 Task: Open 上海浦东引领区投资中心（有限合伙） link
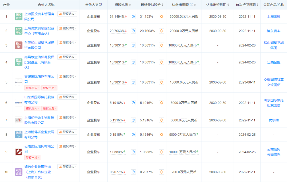pyautogui.click(x=39, y=31)
